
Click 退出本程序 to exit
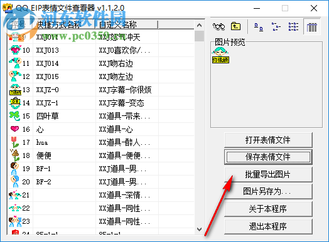[x=268, y=226]
